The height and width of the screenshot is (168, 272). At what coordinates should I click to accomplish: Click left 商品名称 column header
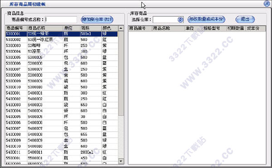45,28
